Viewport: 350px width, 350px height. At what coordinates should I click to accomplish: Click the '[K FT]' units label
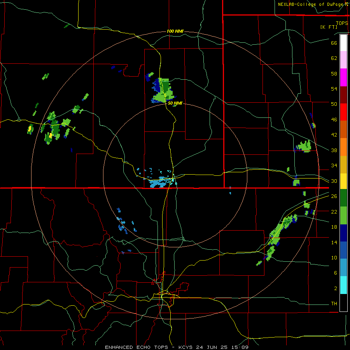click(x=329, y=27)
